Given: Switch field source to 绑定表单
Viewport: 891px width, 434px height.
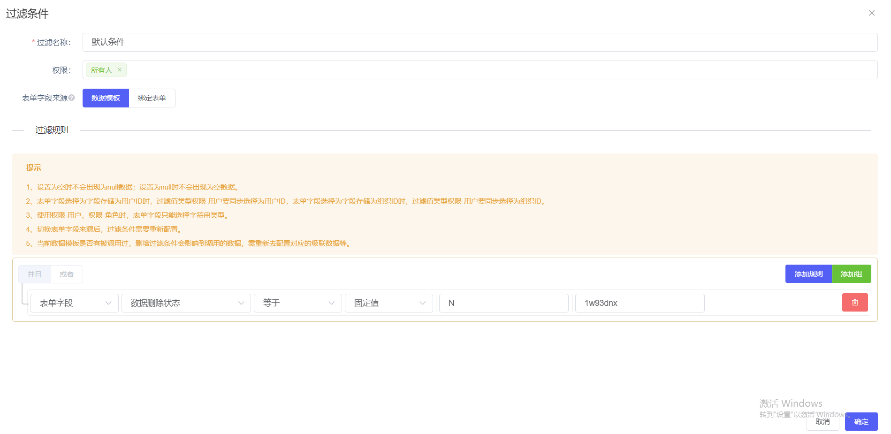Looking at the screenshot, I should click(x=152, y=98).
